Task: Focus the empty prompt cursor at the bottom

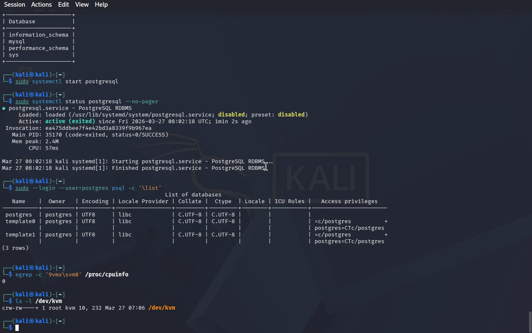Action: pyautogui.click(x=17, y=328)
